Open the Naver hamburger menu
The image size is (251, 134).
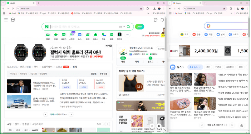[x=6, y=20]
